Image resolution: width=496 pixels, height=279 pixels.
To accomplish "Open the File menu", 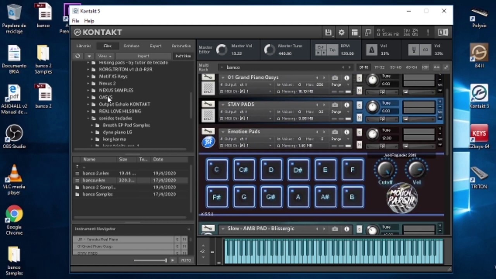I will click(76, 21).
